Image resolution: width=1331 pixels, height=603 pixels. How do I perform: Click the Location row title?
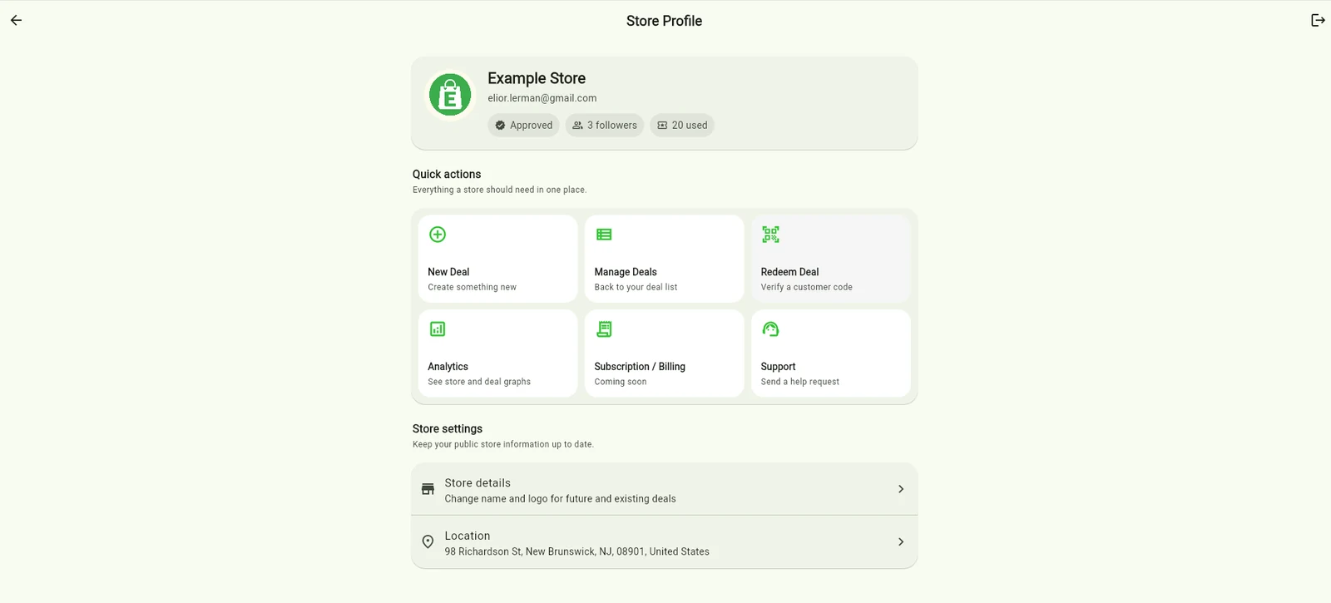tap(468, 536)
